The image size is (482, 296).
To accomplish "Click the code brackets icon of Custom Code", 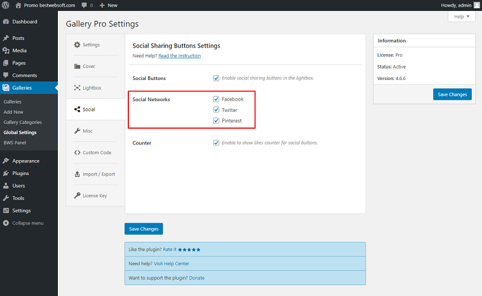I will 77,152.
